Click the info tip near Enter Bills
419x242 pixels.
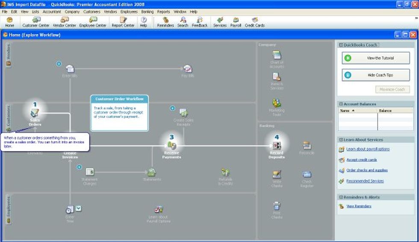tap(59, 64)
